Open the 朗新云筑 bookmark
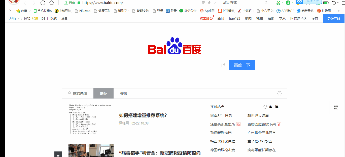Image resolution: width=345 pixels, height=157 pixels. (x=305, y=11)
